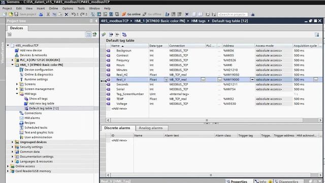This screenshot has height=183, width=325.
Task: Select the Tag_ScreenNumber tag name
Action: point(130,94)
